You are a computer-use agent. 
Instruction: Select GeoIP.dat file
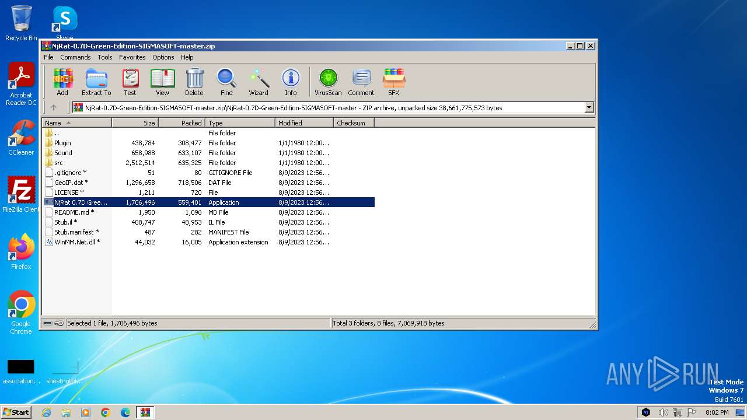pos(208,183)
